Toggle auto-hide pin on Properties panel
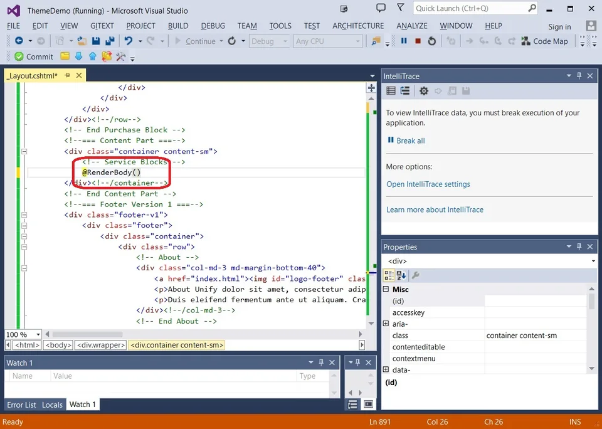The height and width of the screenshot is (429, 602). pyautogui.click(x=579, y=246)
